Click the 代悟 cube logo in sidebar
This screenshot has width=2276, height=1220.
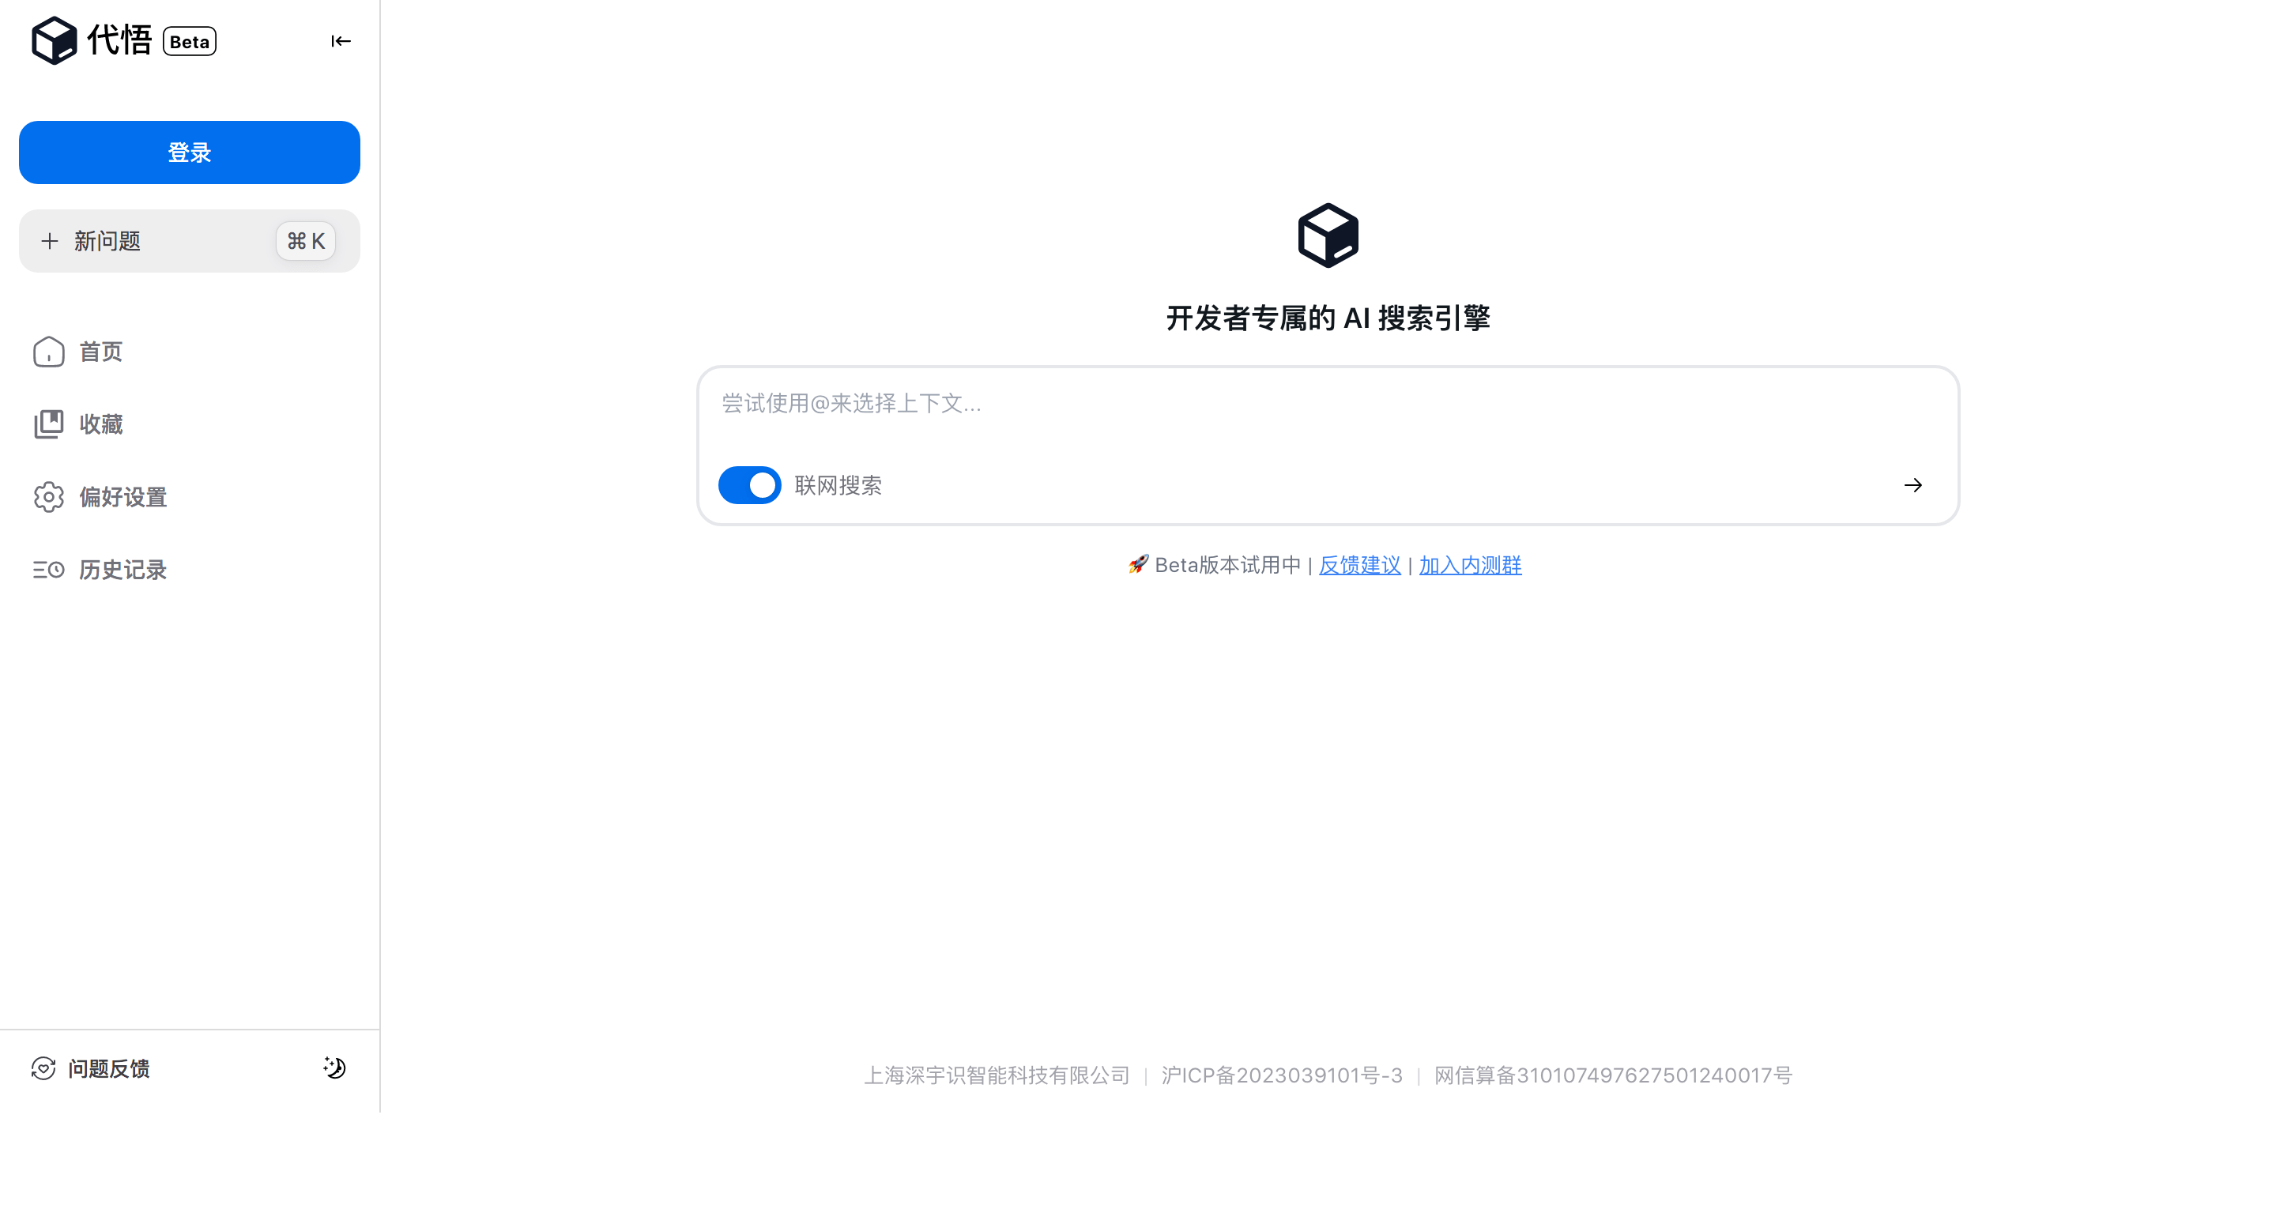[x=53, y=40]
